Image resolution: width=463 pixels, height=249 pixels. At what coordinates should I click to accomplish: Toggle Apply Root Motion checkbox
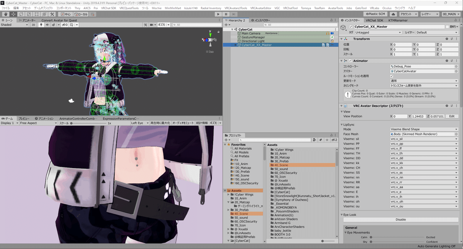392,76
